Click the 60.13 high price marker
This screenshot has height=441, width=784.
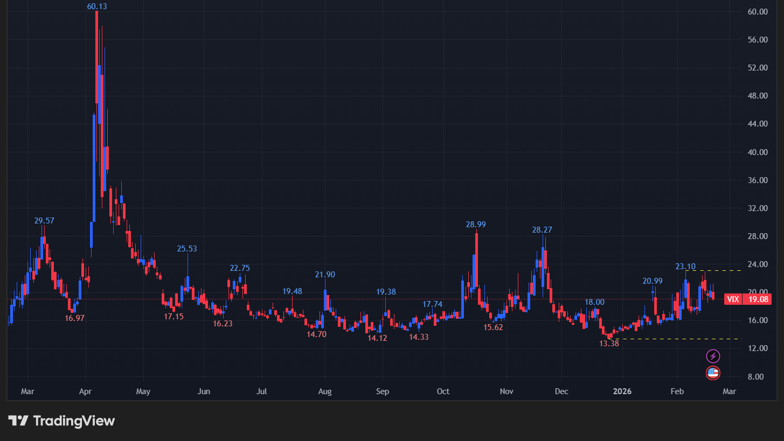[x=97, y=6]
